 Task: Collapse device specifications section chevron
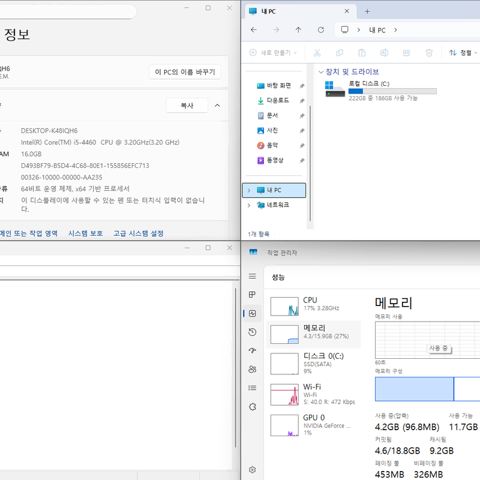coord(217,106)
